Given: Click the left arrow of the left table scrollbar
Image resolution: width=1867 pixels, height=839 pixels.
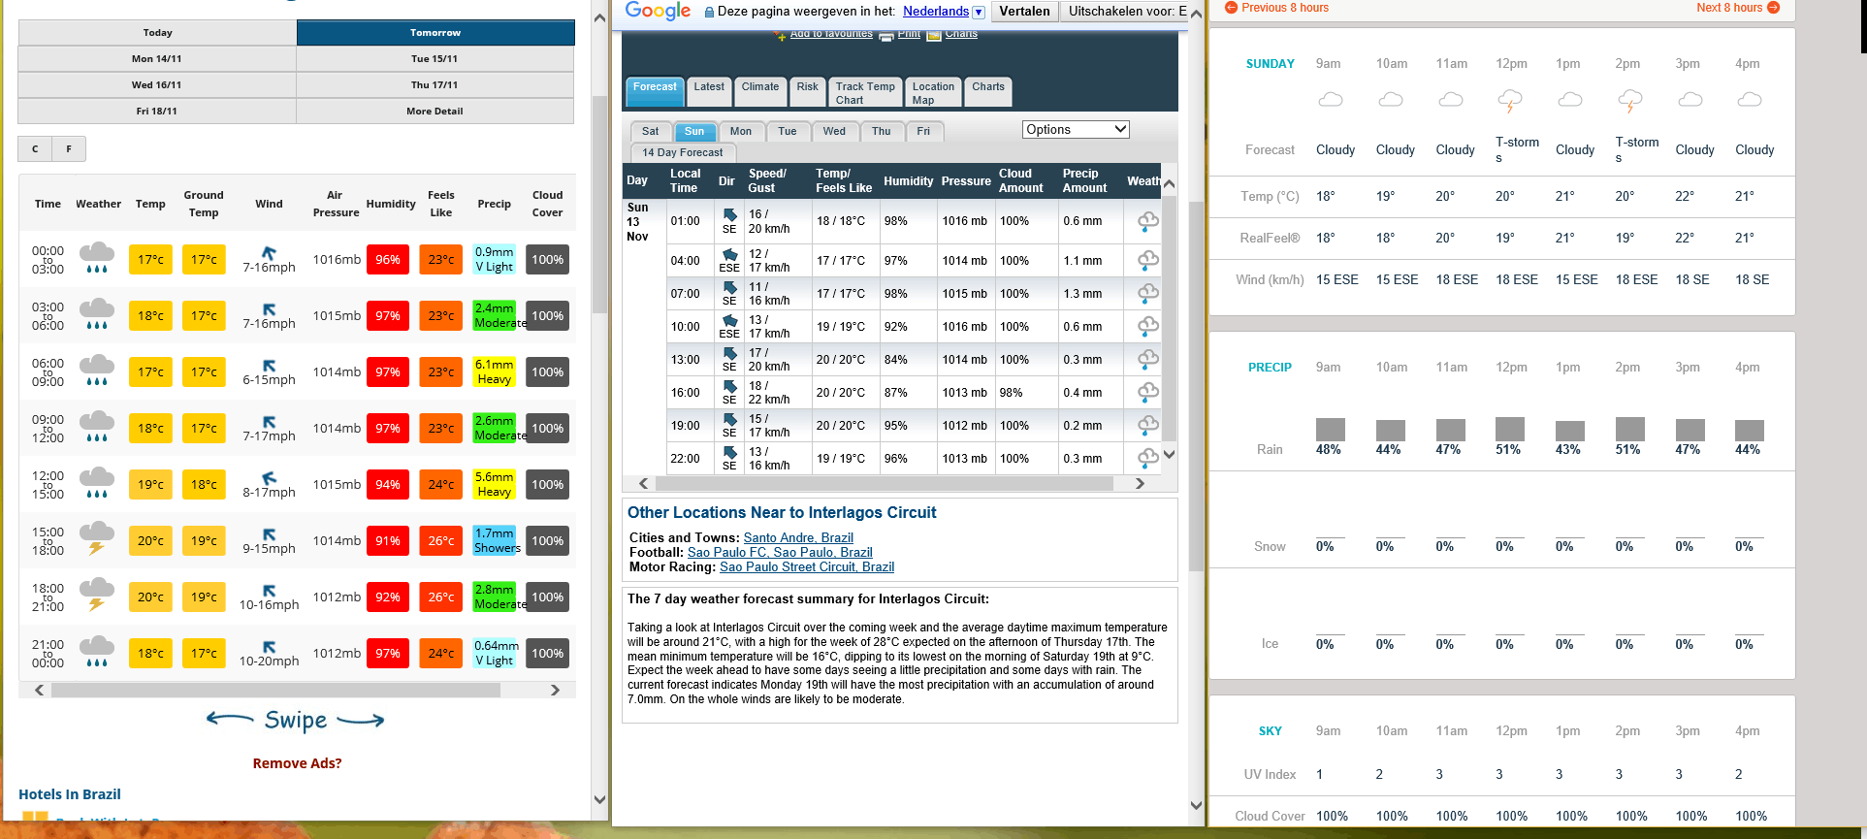Looking at the screenshot, I should (x=39, y=691).
